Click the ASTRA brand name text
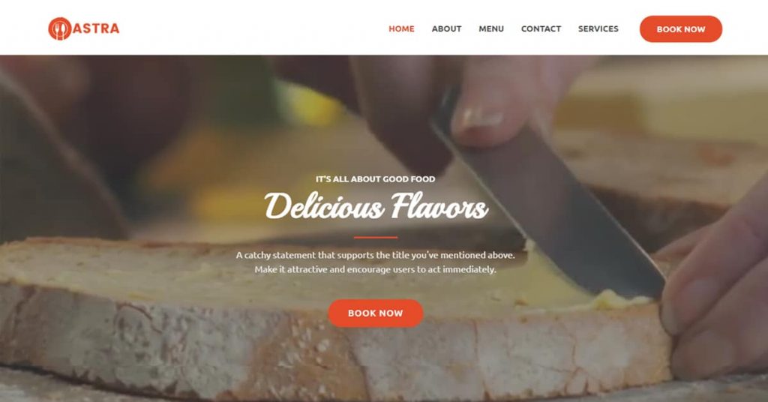Viewport: 768px width, 402px height. (97, 28)
